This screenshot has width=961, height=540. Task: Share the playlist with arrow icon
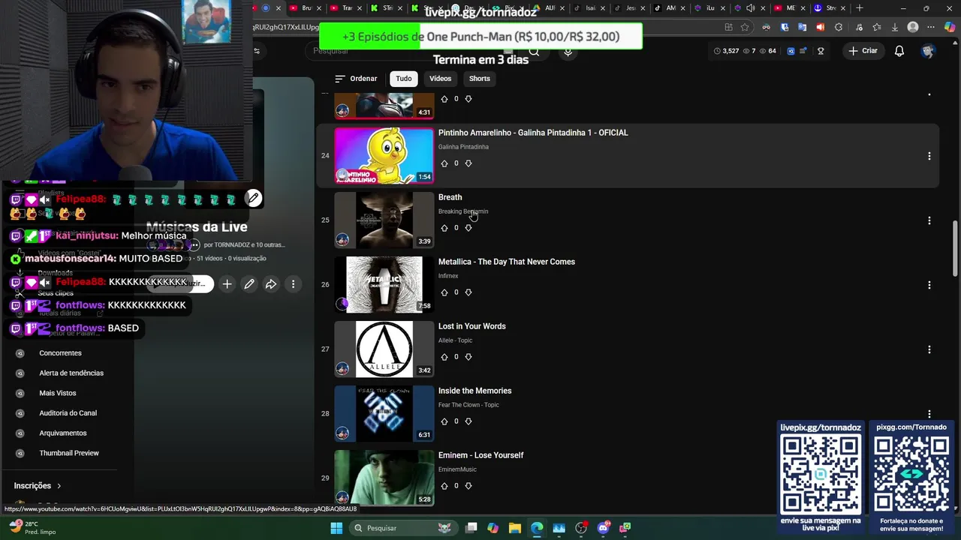pos(271,284)
